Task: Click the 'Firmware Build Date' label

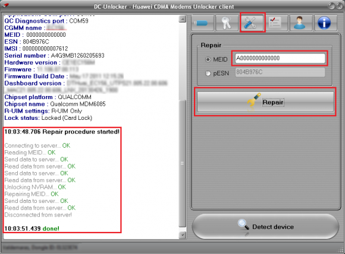Action: (x=34, y=77)
